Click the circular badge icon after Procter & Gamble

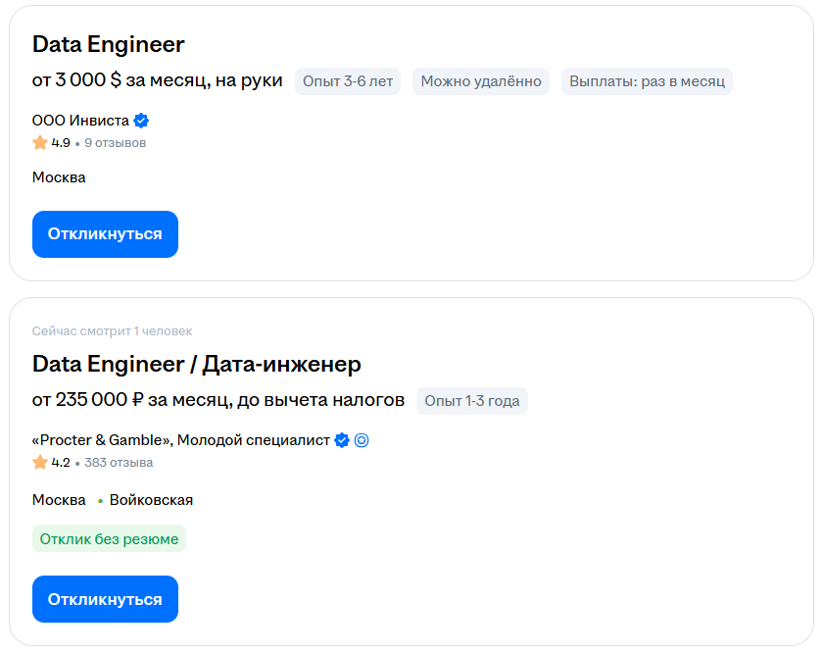362,440
